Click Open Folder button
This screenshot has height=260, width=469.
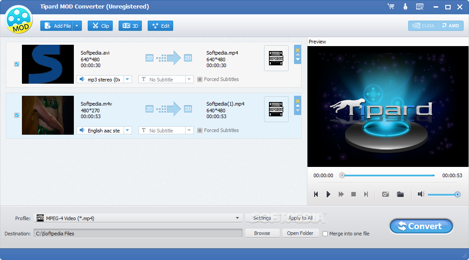pyautogui.click(x=300, y=233)
